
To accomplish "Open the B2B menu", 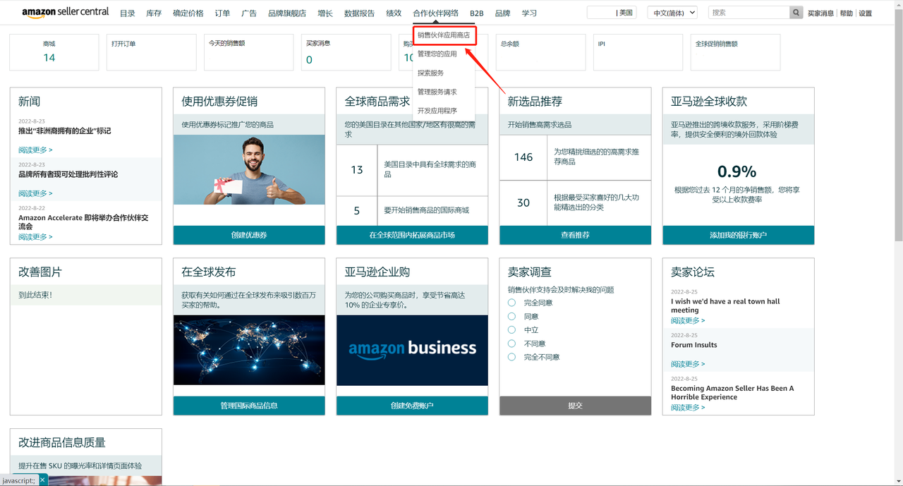I will pyautogui.click(x=477, y=13).
